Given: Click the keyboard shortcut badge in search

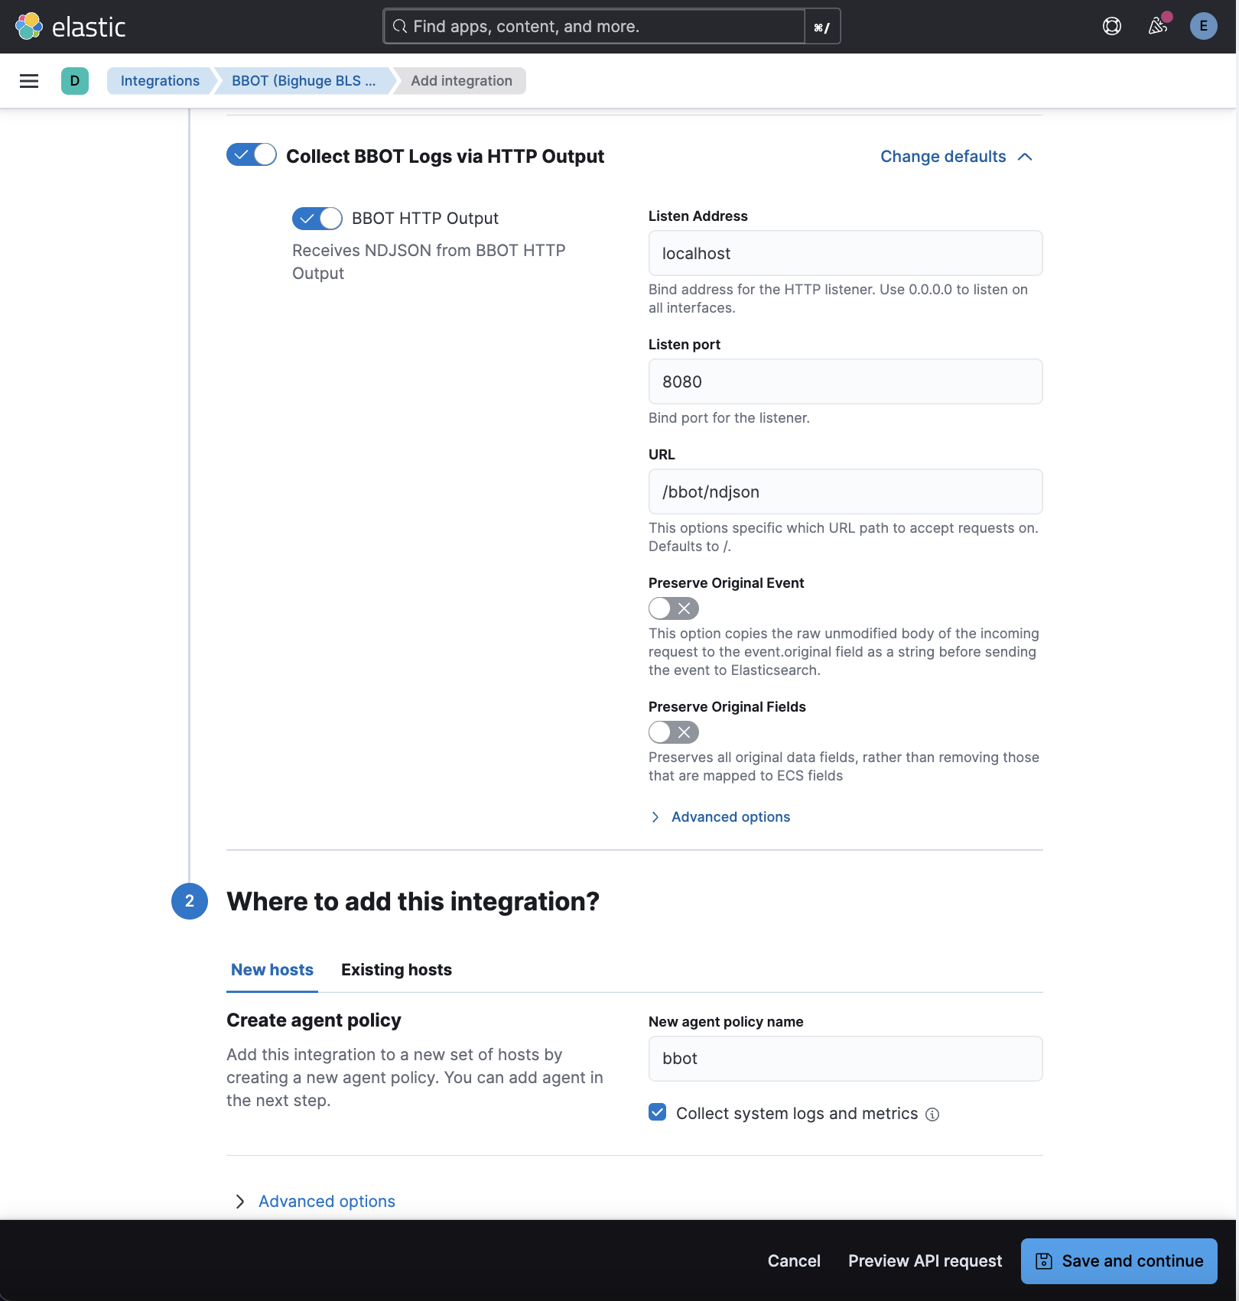Looking at the screenshot, I should tap(822, 27).
